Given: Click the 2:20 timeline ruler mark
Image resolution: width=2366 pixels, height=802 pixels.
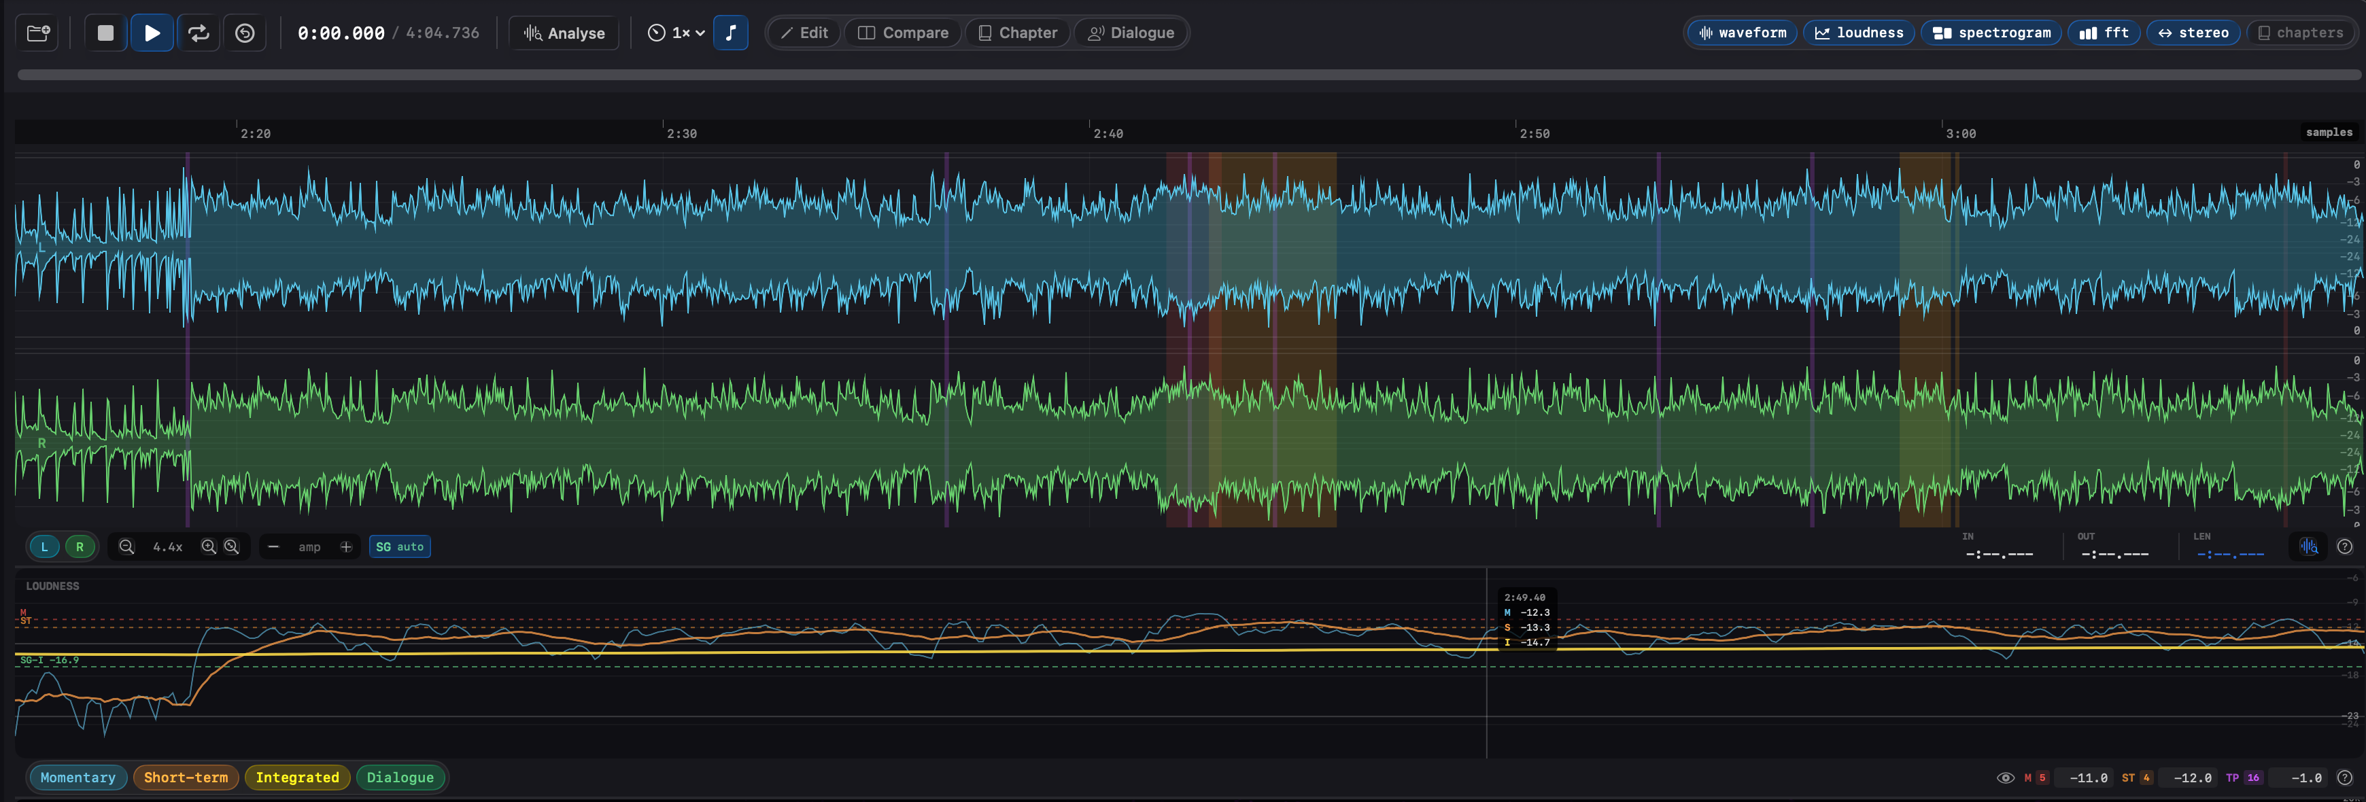Looking at the screenshot, I should coord(256,134).
